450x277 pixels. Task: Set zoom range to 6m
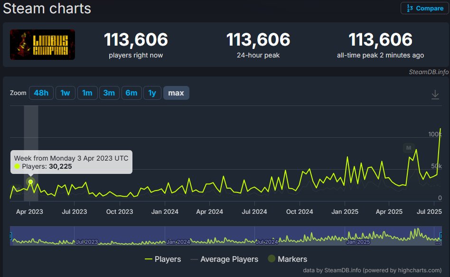click(x=131, y=93)
